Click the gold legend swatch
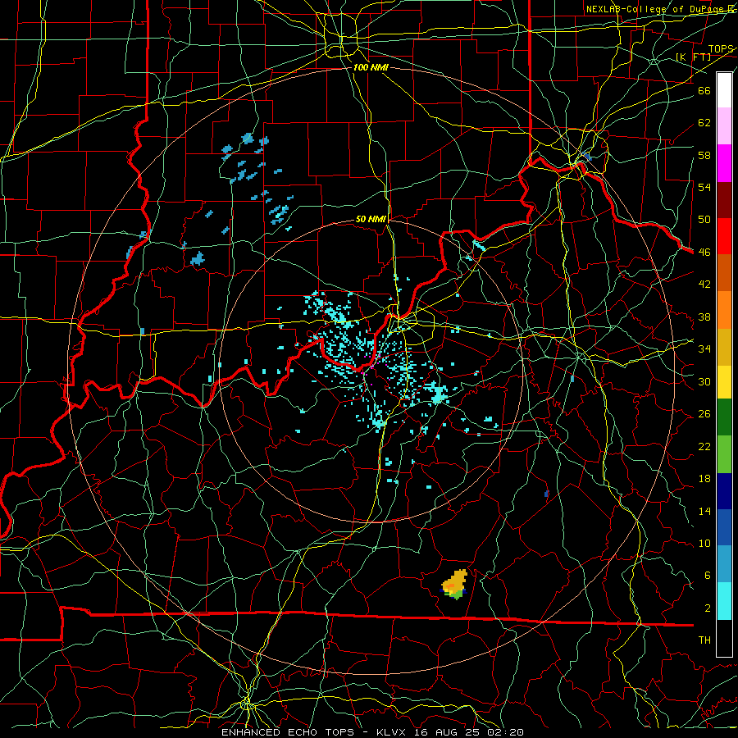The image size is (738, 738). tap(724, 347)
